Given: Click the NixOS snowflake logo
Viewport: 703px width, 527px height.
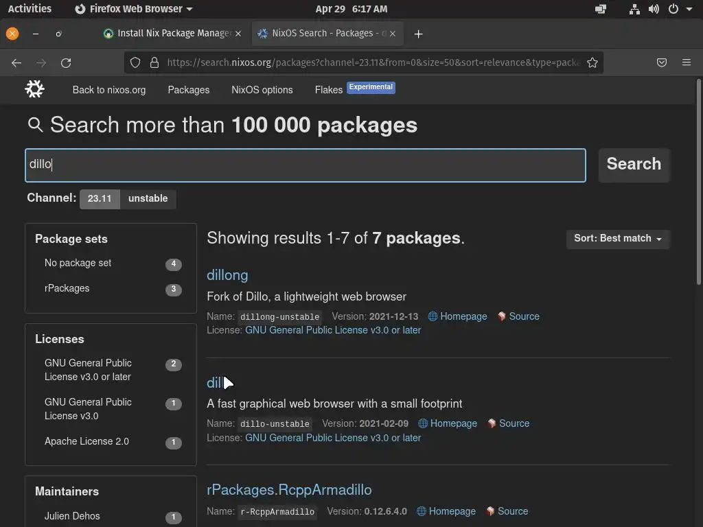Looking at the screenshot, I should [34, 89].
